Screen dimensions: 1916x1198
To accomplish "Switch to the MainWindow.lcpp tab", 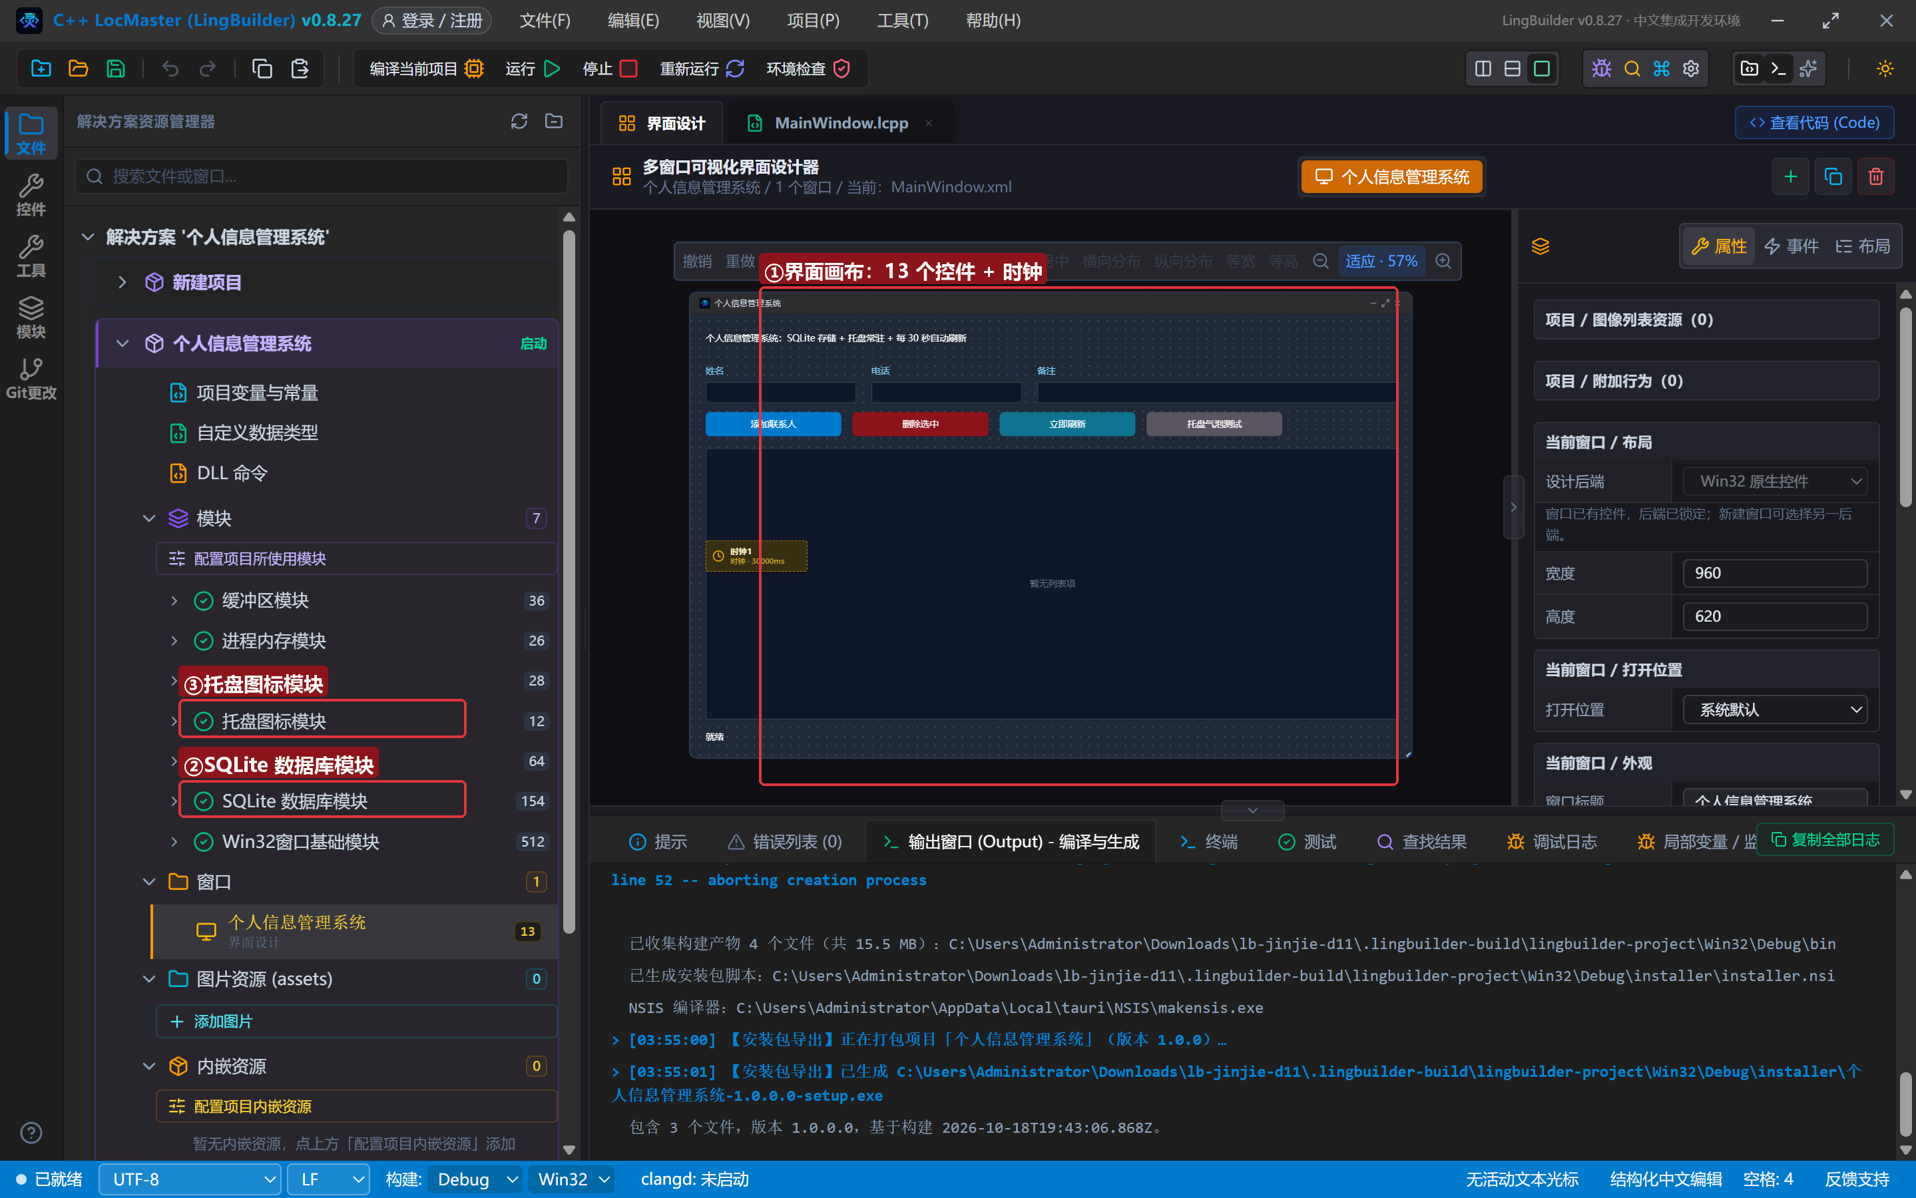I will click(841, 123).
